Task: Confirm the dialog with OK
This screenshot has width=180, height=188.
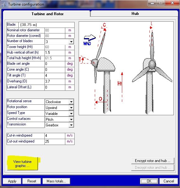Action: [x=149, y=181]
